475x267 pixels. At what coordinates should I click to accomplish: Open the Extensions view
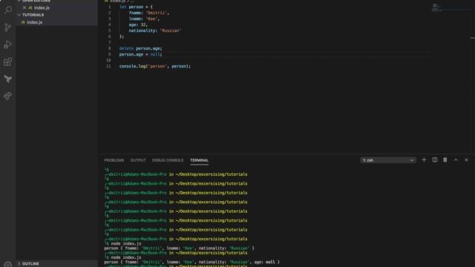tap(8, 62)
